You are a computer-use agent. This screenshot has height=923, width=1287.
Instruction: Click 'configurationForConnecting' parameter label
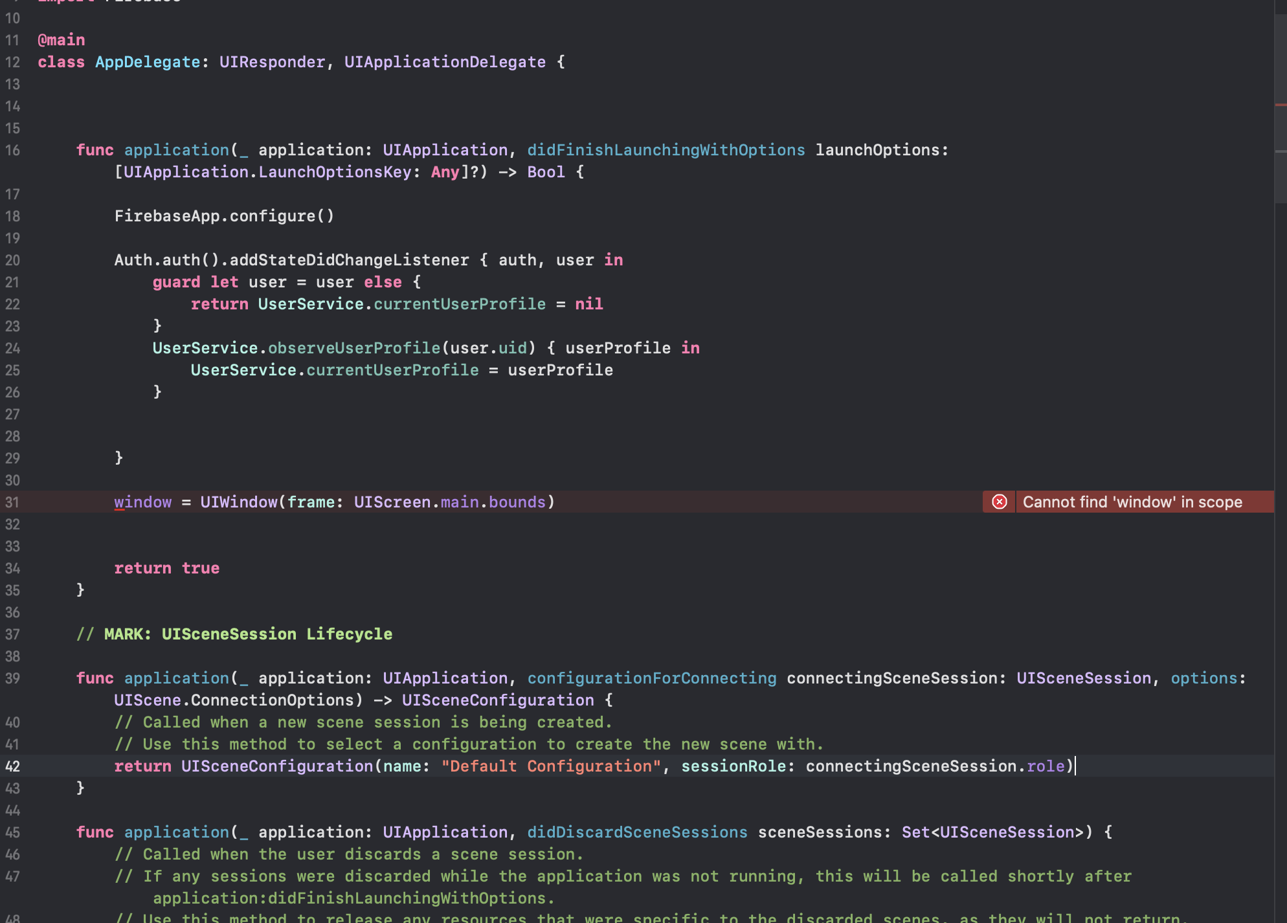651,678
